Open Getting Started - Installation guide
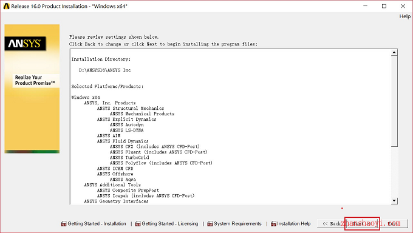The height and width of the screenshot is (233, 413). click(x=94, y=224)
